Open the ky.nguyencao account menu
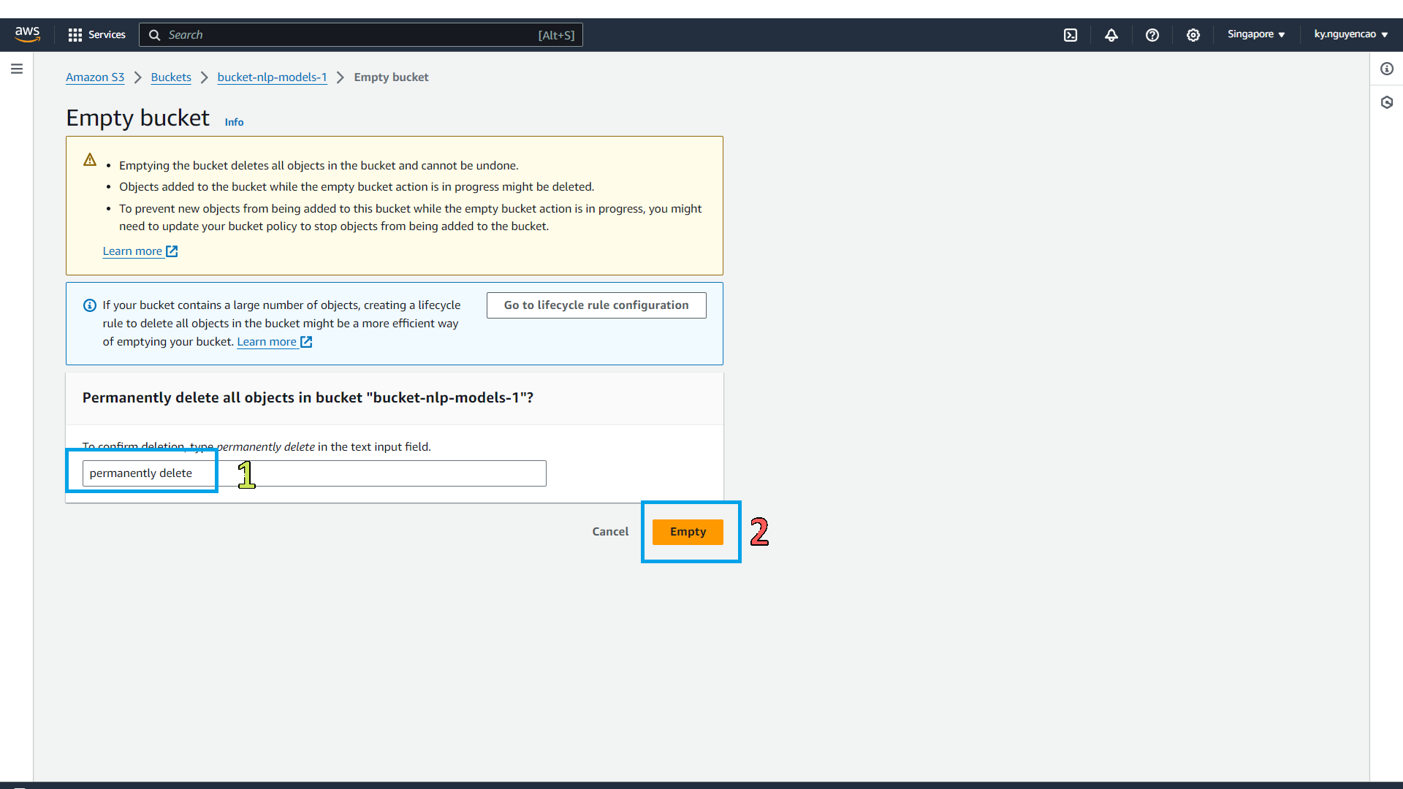The width and height of the screenshot is (1403, 789). 1351,34
